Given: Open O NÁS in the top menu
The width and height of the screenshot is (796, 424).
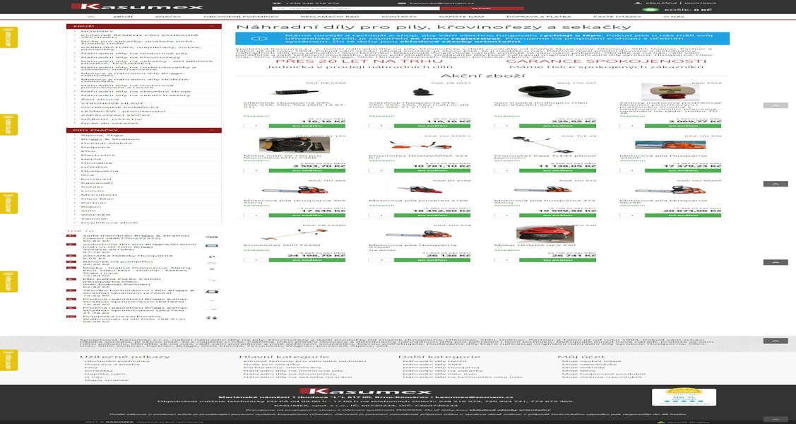Looking at the screenshot, I should 674,17.
